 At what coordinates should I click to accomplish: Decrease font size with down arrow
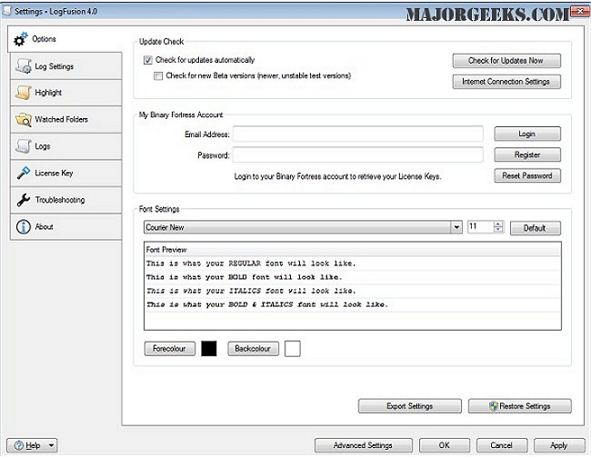(x=498, y=230)
